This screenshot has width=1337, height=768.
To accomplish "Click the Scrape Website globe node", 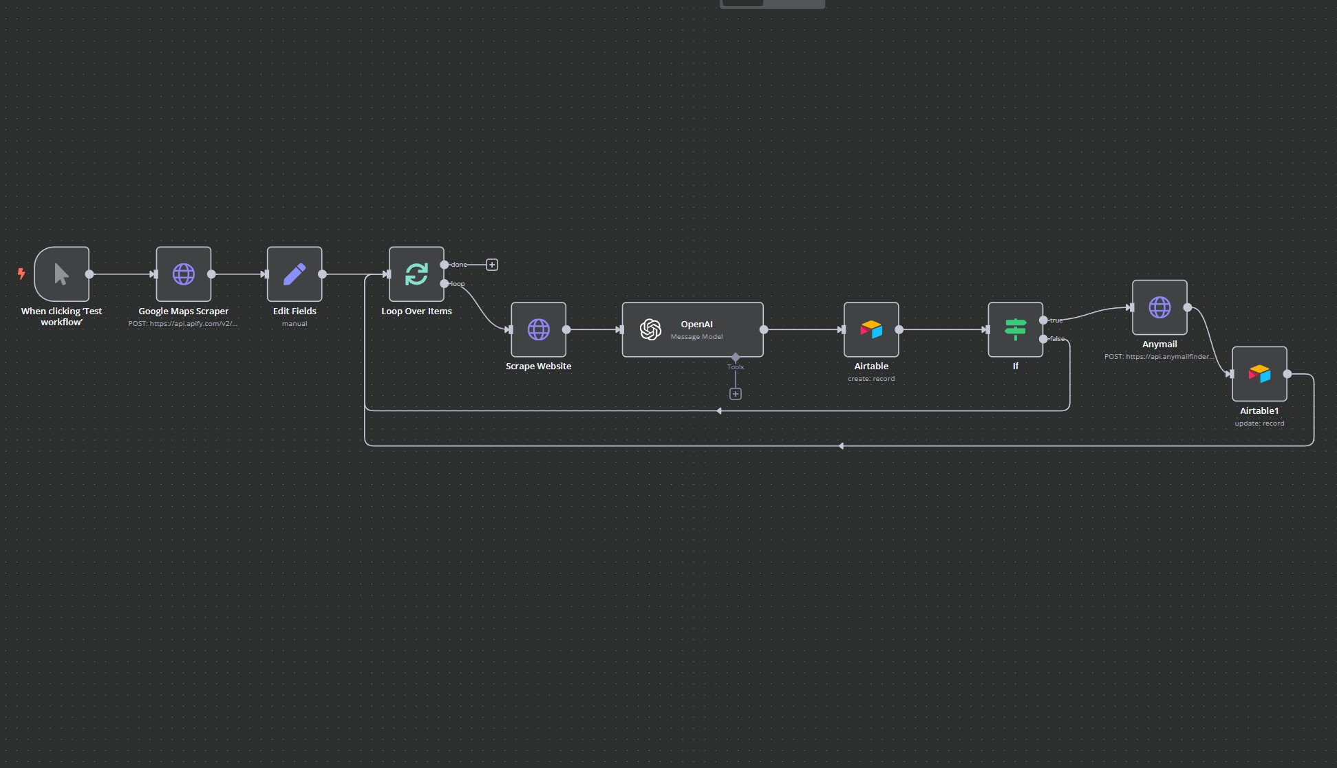I will click(x=538, y=329).
